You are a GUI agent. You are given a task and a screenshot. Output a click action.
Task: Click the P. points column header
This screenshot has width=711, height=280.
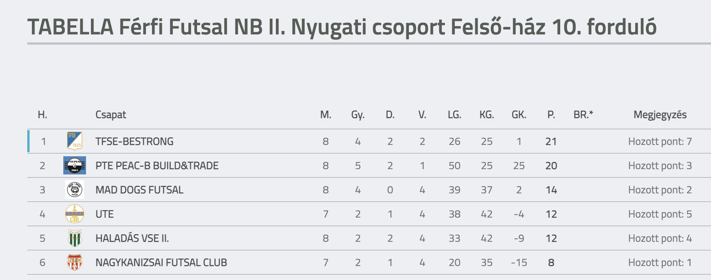pyautogui.click(x=551, y=115)
